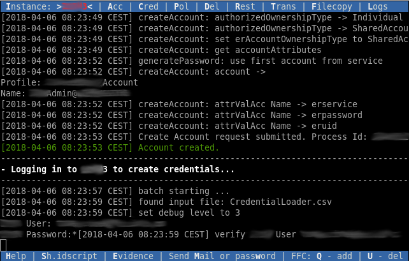This screenshot has height=261, width=409.
Task: Open the Trans menu
Action: 283,6
